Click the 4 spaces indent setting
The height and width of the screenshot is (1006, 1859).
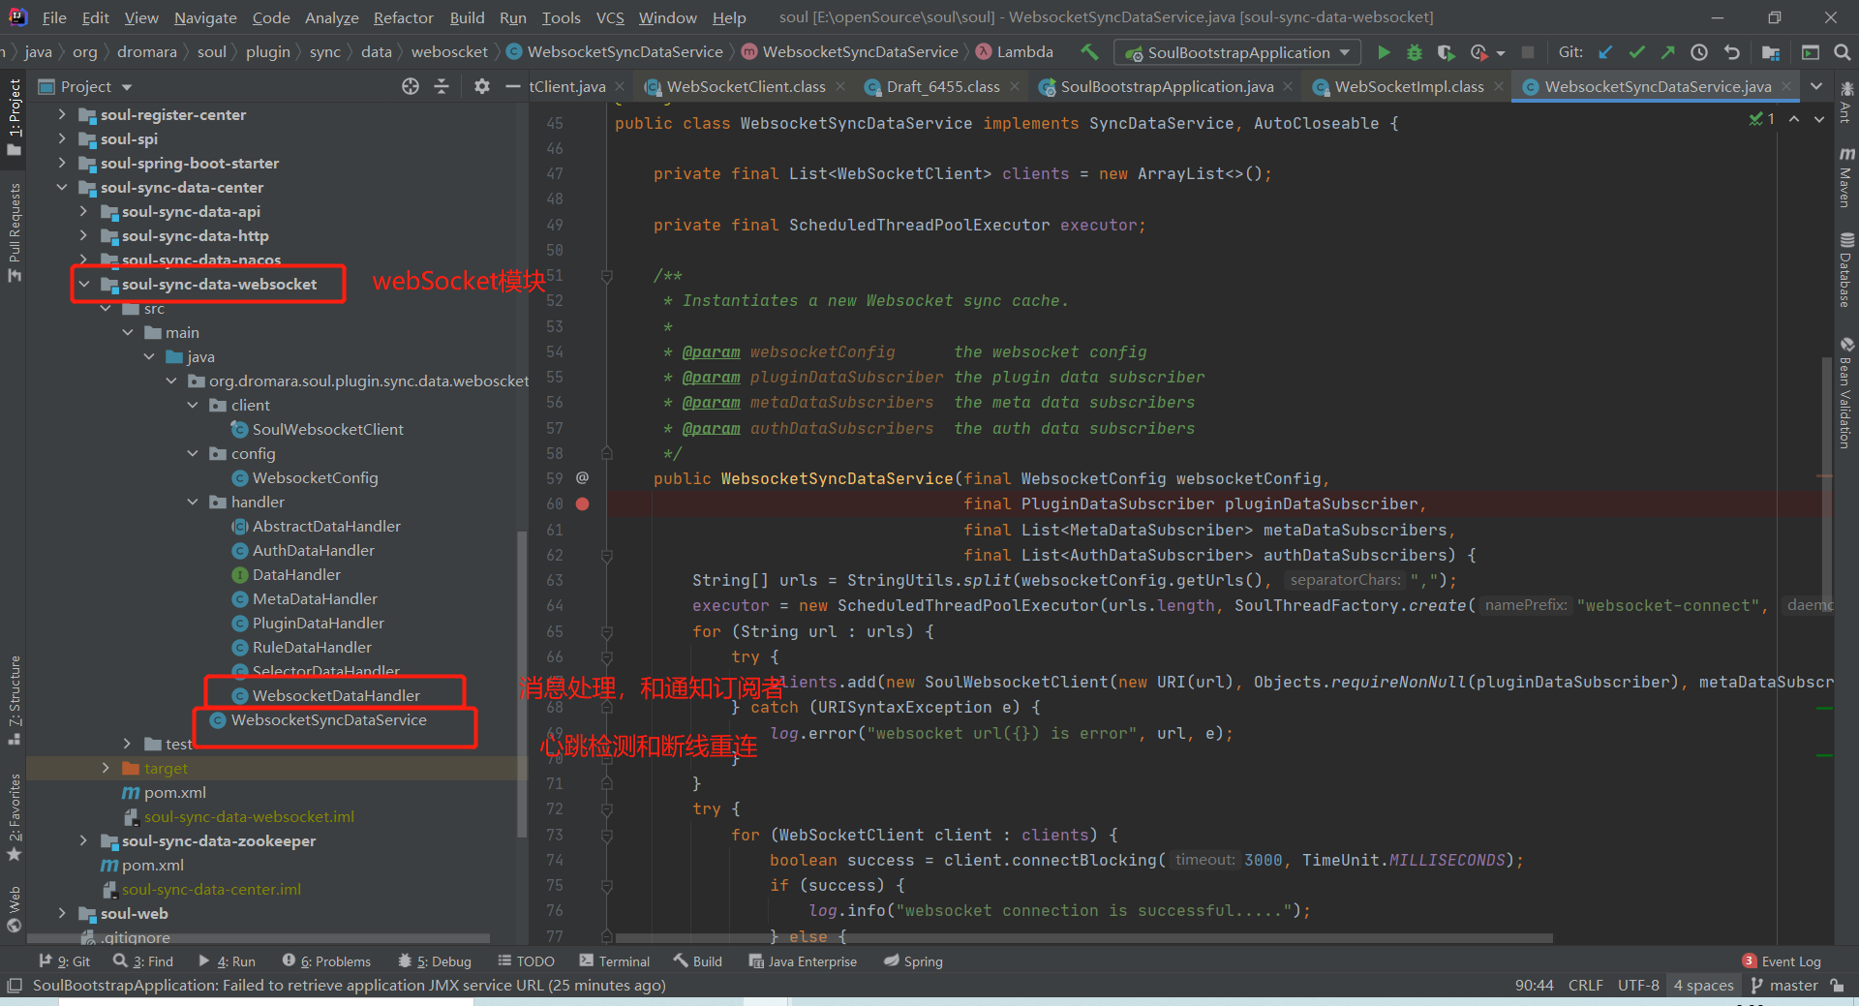1704,985
